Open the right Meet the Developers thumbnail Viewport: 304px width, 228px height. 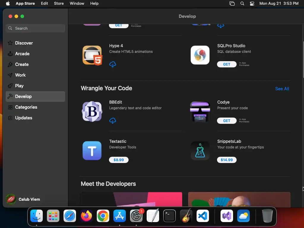(x=239, y=199)
